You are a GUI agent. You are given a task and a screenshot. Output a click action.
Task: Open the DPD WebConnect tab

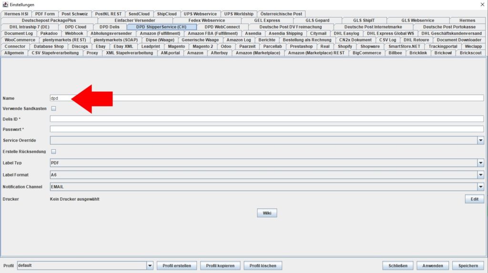coord(222,27)
